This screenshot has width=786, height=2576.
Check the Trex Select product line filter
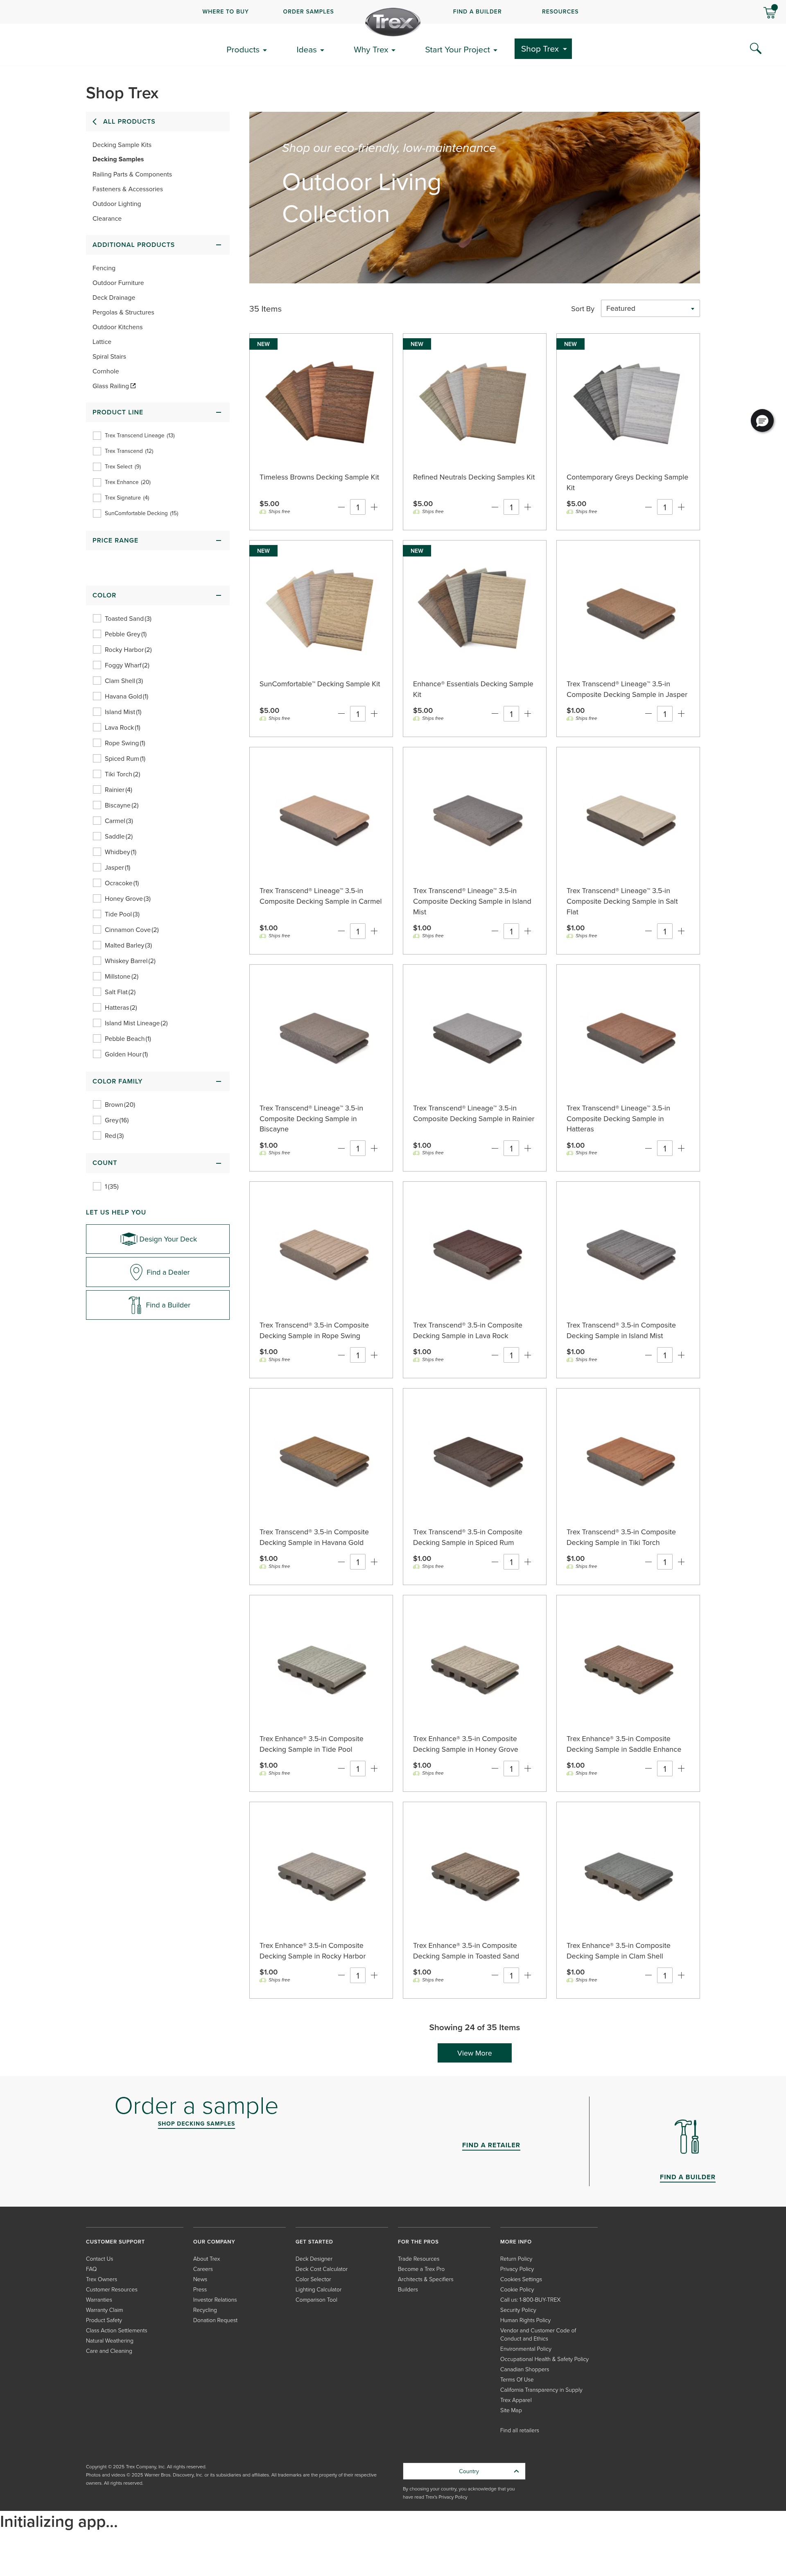click(97, 467)
